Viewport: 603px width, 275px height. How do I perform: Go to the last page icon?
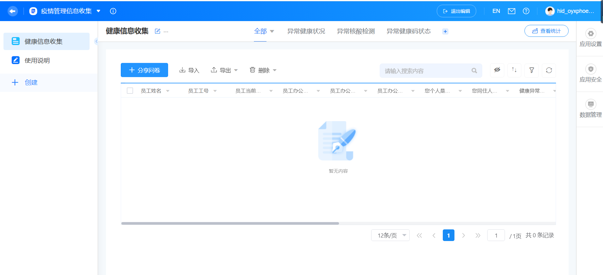pyautogui.click(x=478, y=235)
